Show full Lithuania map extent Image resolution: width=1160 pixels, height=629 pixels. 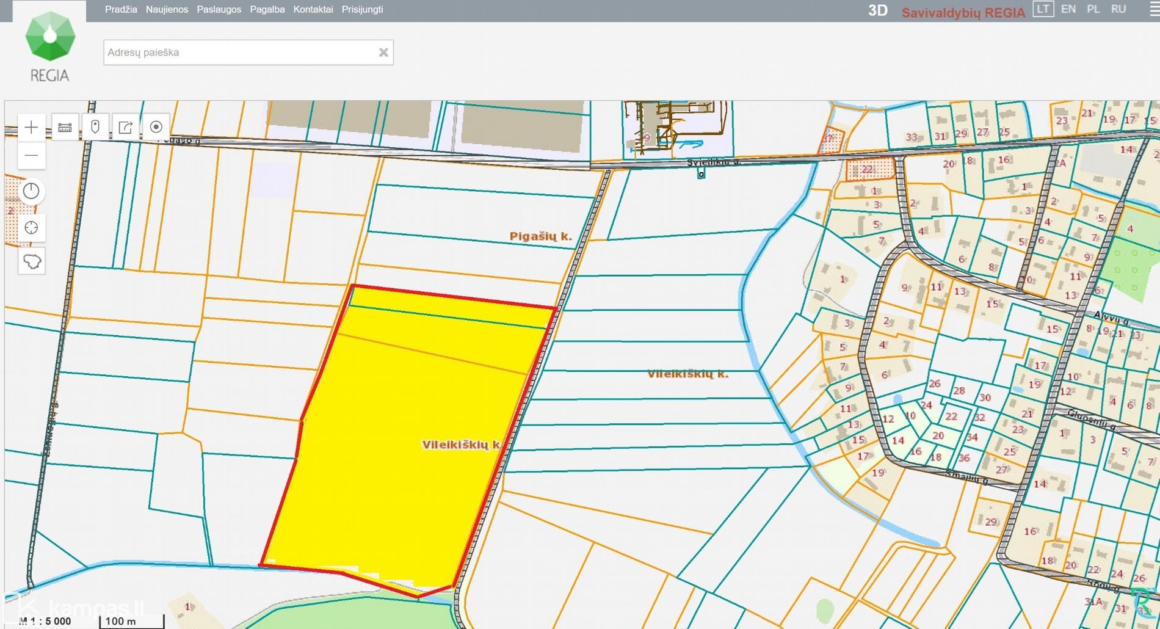(31, 261)
